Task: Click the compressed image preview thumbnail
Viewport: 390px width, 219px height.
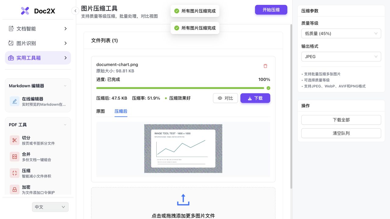Action: 183,148
